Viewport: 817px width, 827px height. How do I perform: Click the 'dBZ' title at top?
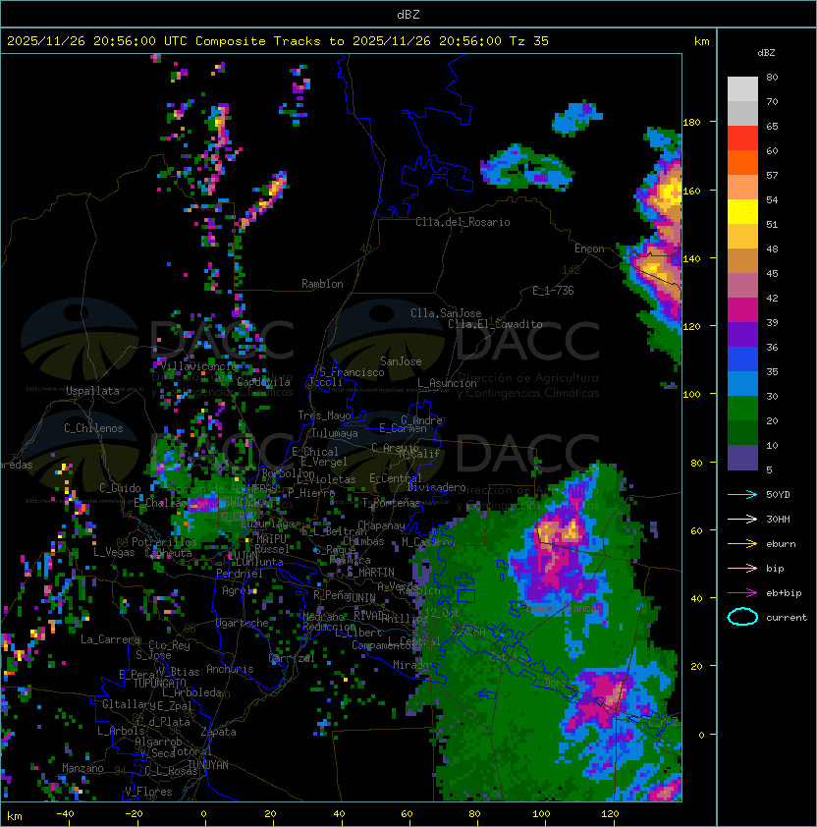[408, 15]
